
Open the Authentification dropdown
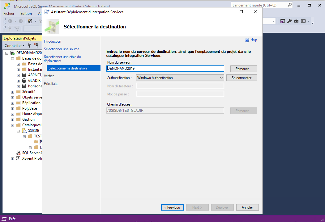click(180, 78)
